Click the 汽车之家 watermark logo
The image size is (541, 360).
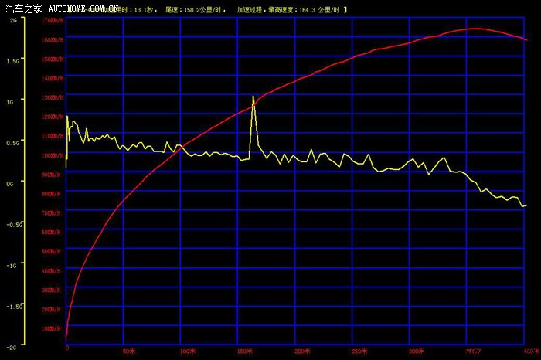(22, 8)
